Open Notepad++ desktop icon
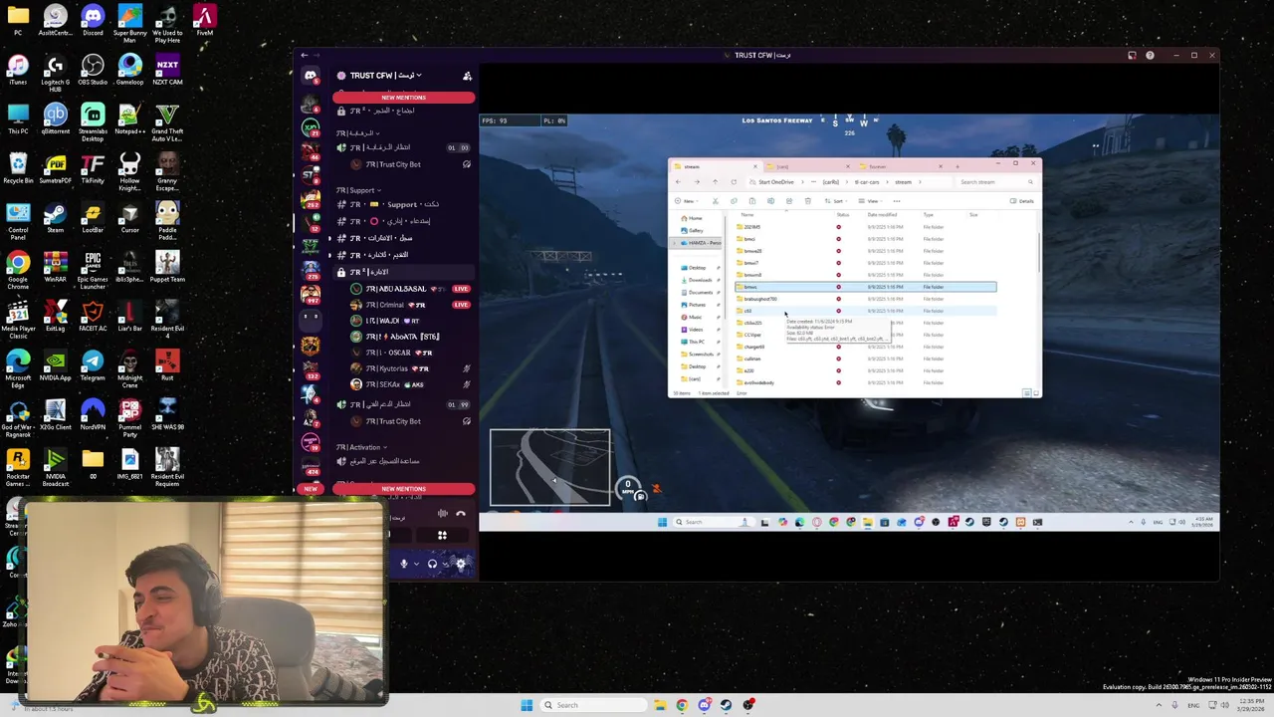This screenshot has height=717, width=1274. click(x=129, y=119)
